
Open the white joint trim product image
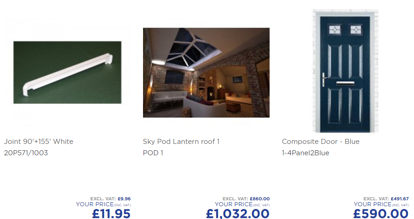click(x=67, y=72)
